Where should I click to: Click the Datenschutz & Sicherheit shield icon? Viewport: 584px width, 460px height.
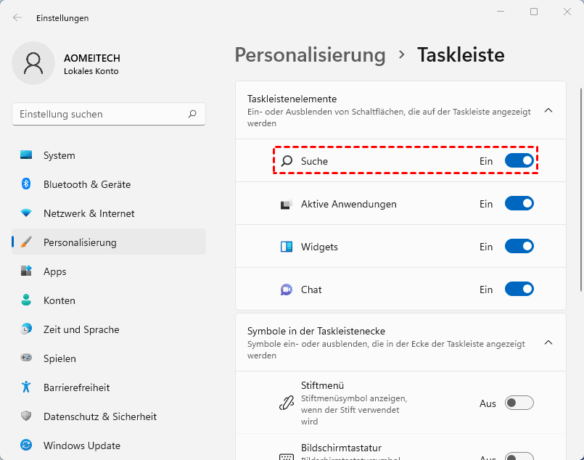[x=26, y=416]
